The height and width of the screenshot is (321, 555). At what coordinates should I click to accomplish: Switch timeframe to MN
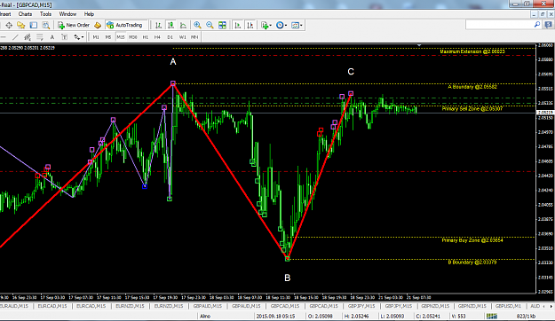(194, 37)
